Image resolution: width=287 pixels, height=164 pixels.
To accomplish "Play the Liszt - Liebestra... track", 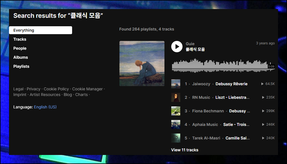I will [232, 97].
